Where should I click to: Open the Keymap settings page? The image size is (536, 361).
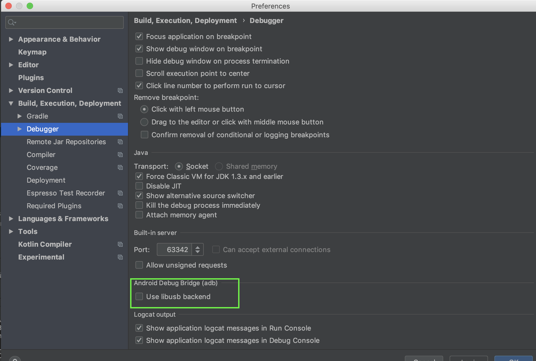(x=32, y=52)
